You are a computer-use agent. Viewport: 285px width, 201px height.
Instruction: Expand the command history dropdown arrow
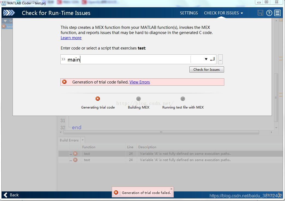206,59
